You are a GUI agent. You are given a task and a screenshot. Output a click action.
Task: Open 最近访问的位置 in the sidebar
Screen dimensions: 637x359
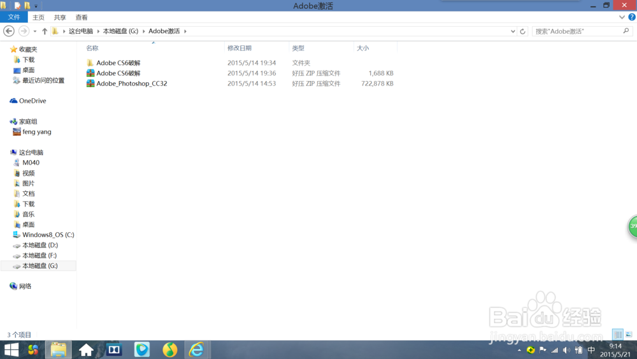43,80
